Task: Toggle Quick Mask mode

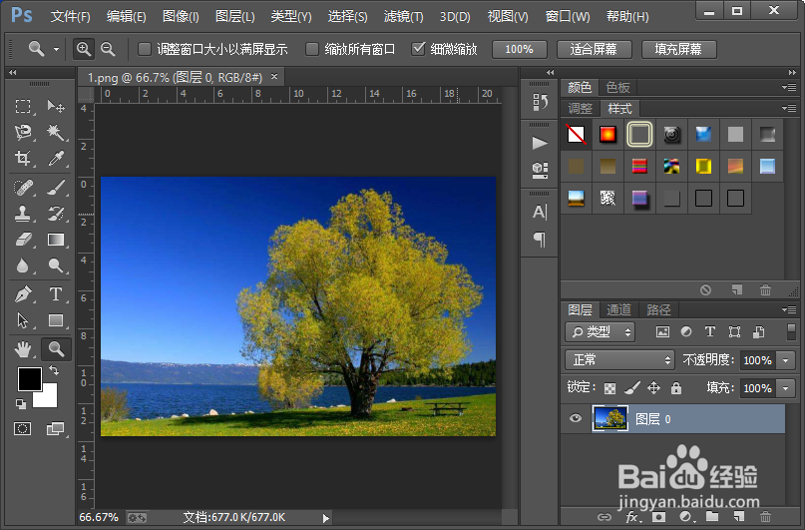Action: 23,428
